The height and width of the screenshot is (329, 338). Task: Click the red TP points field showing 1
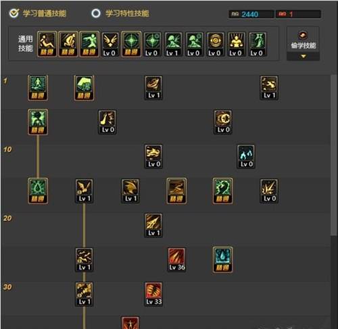[x=298, y=14]
